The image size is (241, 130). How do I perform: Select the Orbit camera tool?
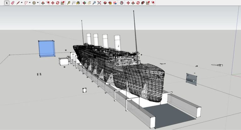(x=84, y=3)
